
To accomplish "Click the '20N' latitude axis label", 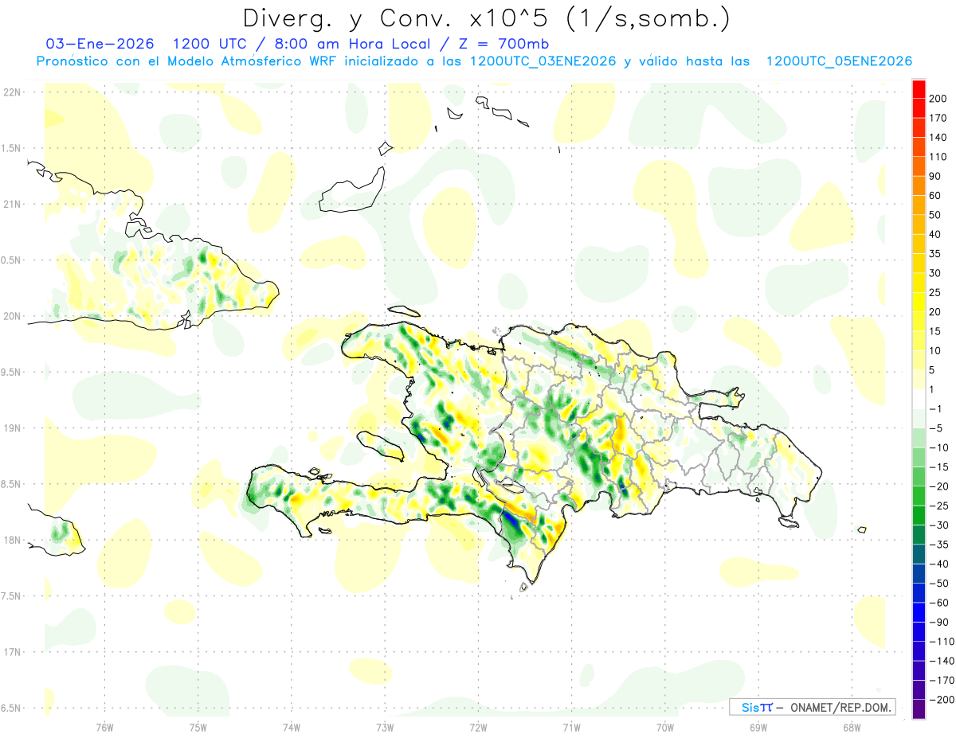I will (12, 316).
